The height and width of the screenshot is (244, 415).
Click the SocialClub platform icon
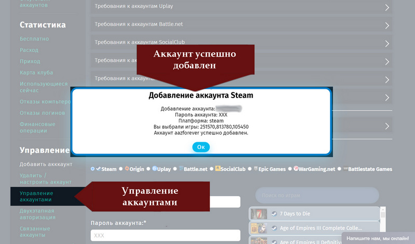[218, 169]
